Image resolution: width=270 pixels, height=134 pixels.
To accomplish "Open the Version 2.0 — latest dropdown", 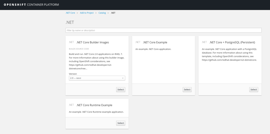I will pyautogui.click(x=97, y=78).
